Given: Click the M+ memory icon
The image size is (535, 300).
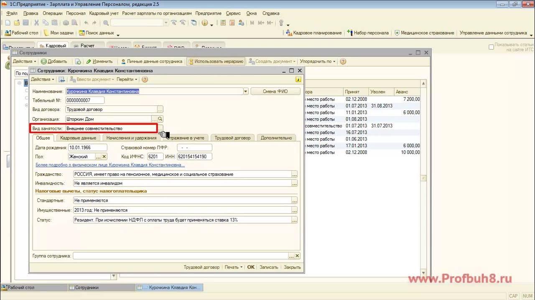Looking at the screenshot, I should click(261, 23).
